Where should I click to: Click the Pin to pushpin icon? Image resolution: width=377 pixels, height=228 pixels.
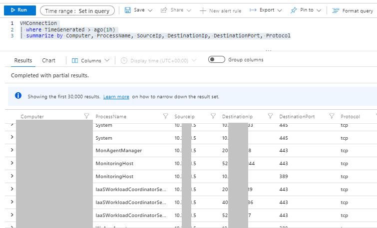click(294, 10)
